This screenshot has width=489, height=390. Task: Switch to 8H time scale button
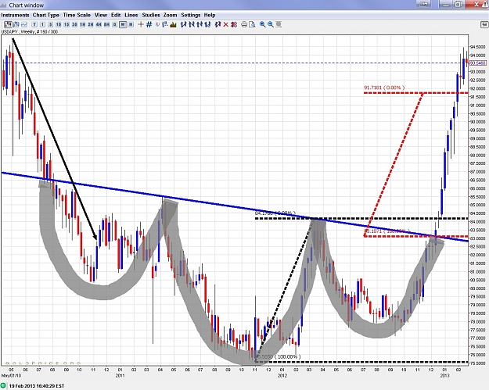(x=106, y=24)
